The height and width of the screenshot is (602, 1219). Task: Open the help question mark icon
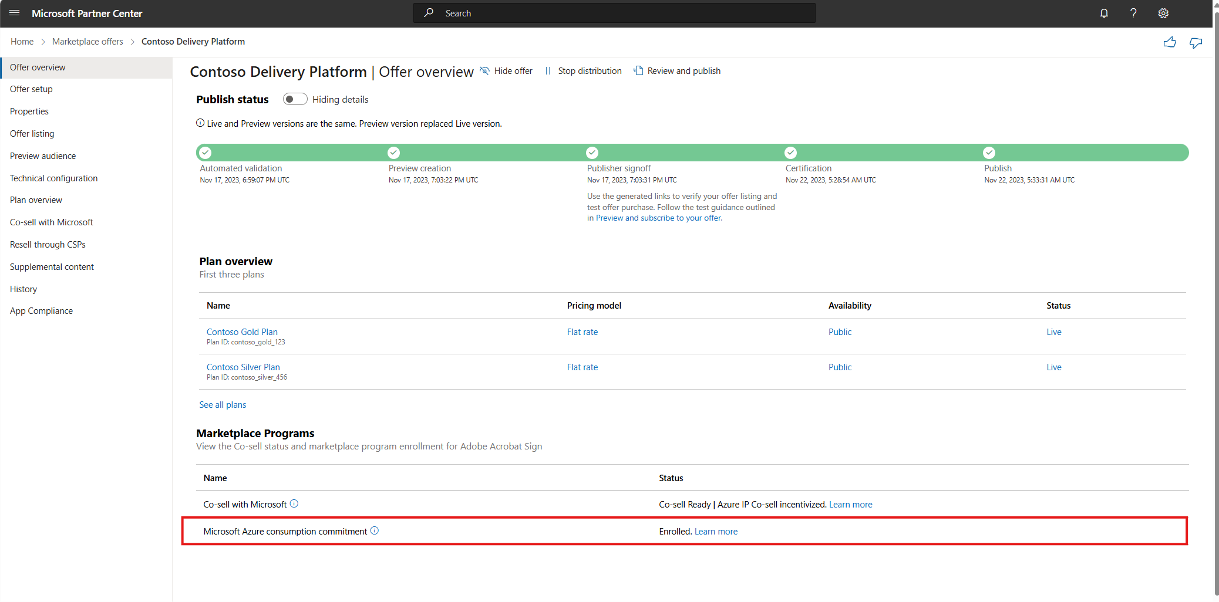coord(1133,13)
